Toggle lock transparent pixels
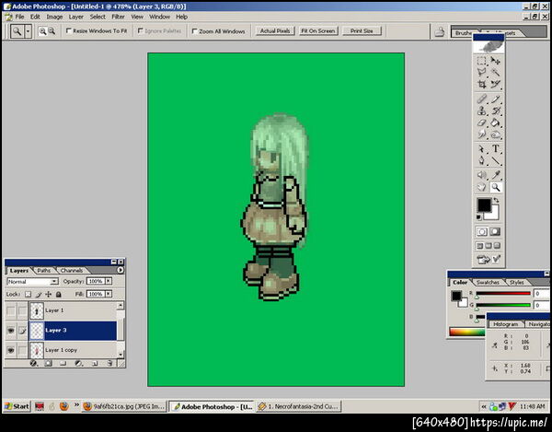 (28, 294)
